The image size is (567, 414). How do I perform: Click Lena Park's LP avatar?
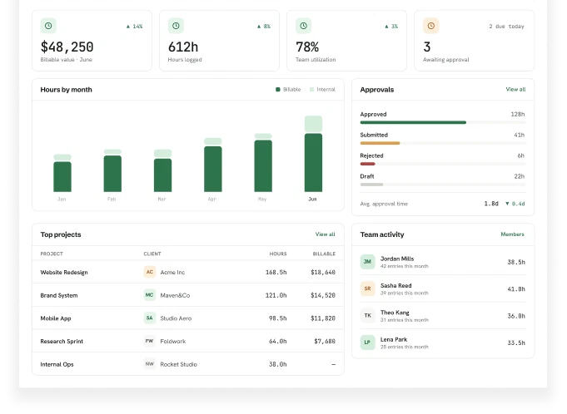tap(367, 343)
